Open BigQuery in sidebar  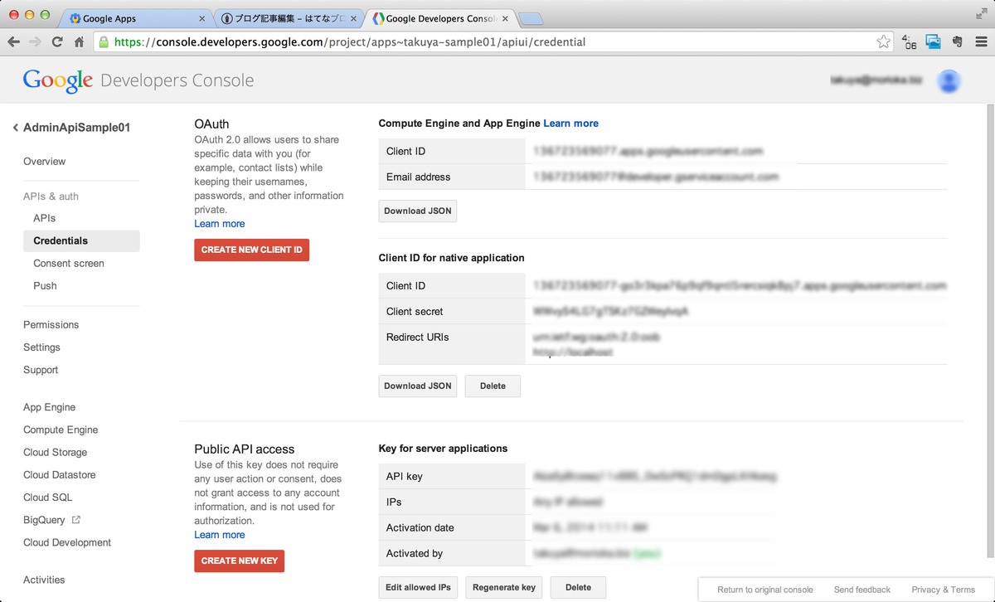(44, 520)
